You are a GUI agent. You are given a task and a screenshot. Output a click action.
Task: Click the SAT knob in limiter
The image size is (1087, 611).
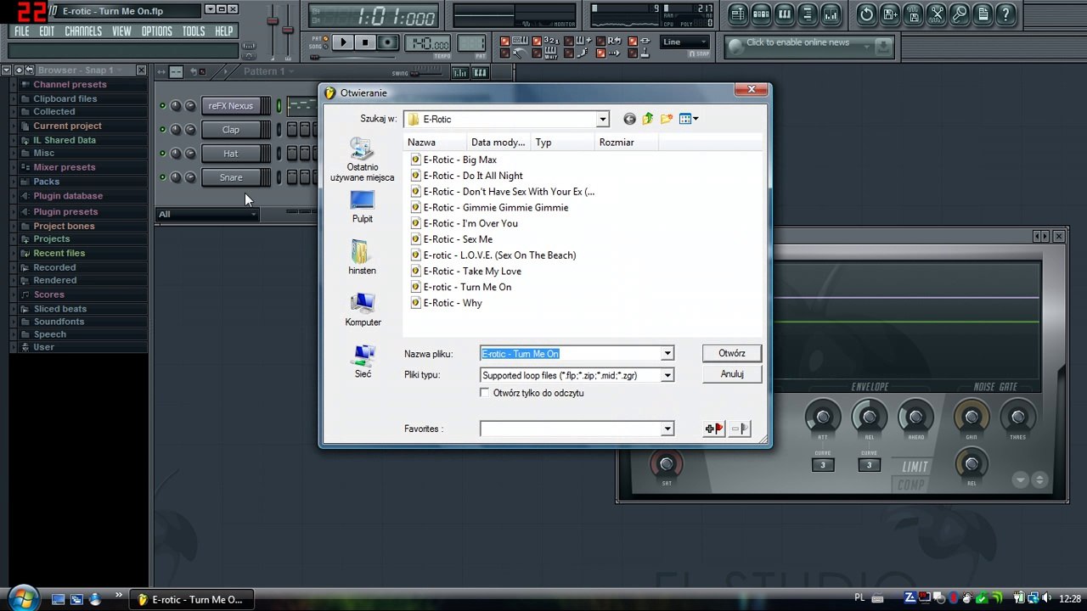[x=667, y=463]
